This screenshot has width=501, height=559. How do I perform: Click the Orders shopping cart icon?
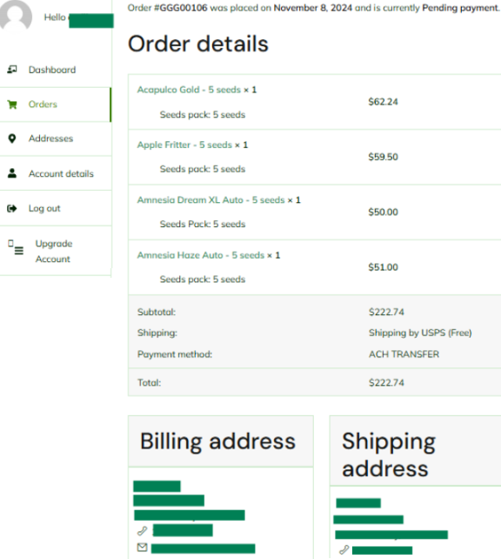(12, 104)
